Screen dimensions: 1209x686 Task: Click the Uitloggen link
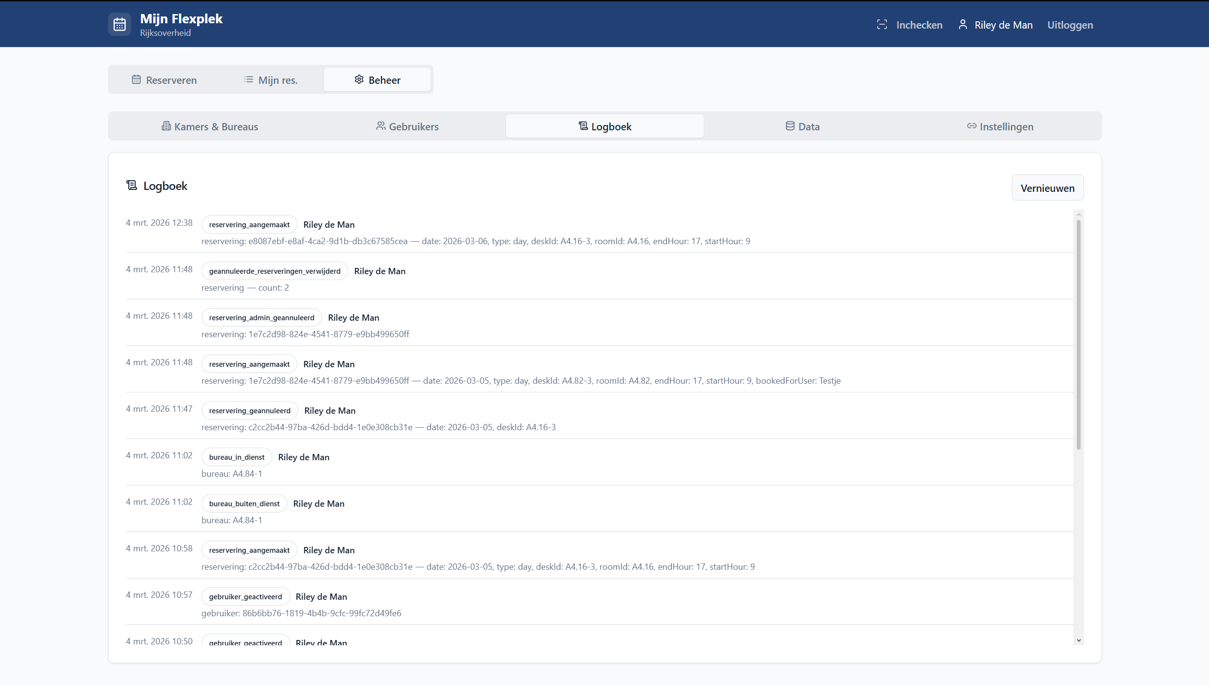1070,25
